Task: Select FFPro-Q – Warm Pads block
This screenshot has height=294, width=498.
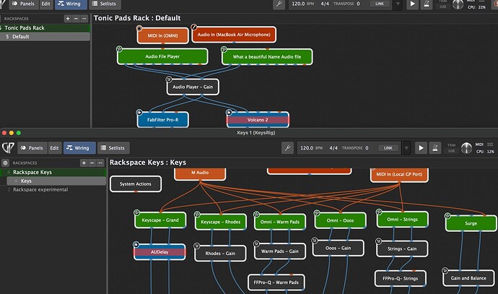Action: click(x=276, y=282)
